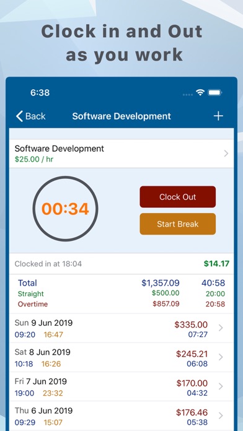
Task: Select the 'Clocked in at 18:04' text
Action: (48, 264)
